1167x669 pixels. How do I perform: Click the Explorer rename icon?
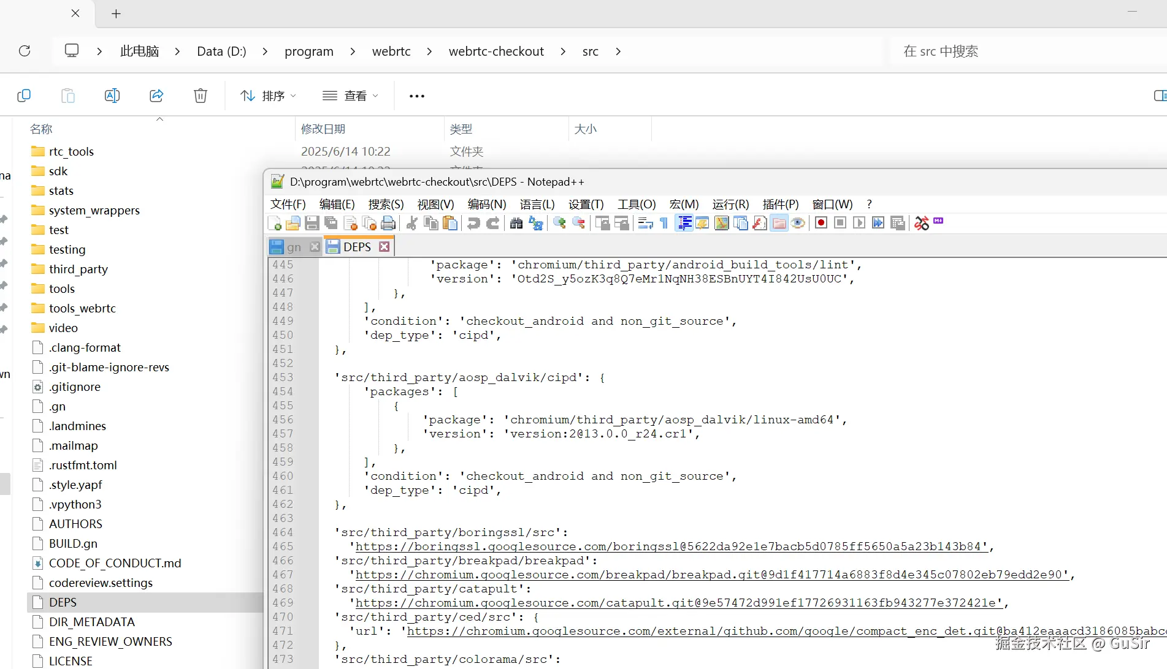(112, 96)
